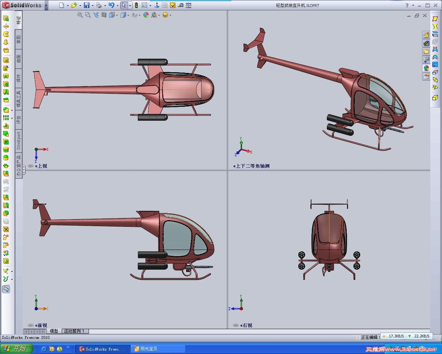The image size is (442, 354).
Task: Expand the Save dropdown arrow
Action: [93, 6]
